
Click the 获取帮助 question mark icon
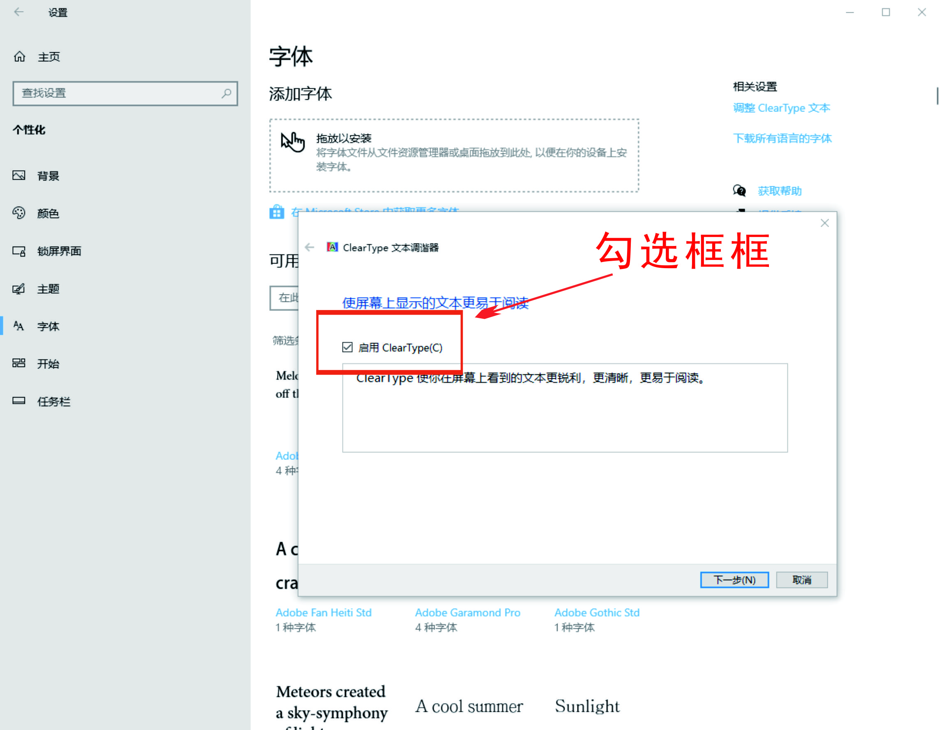point(739,191)
